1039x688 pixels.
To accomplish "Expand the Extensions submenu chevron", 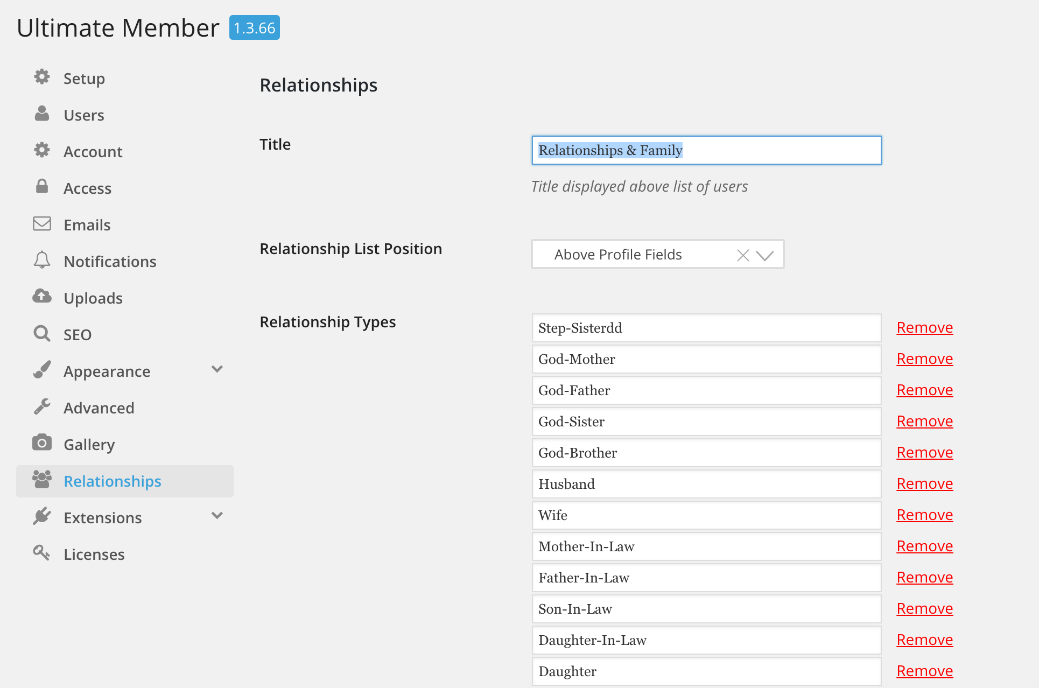I will [x=217, y=516].
